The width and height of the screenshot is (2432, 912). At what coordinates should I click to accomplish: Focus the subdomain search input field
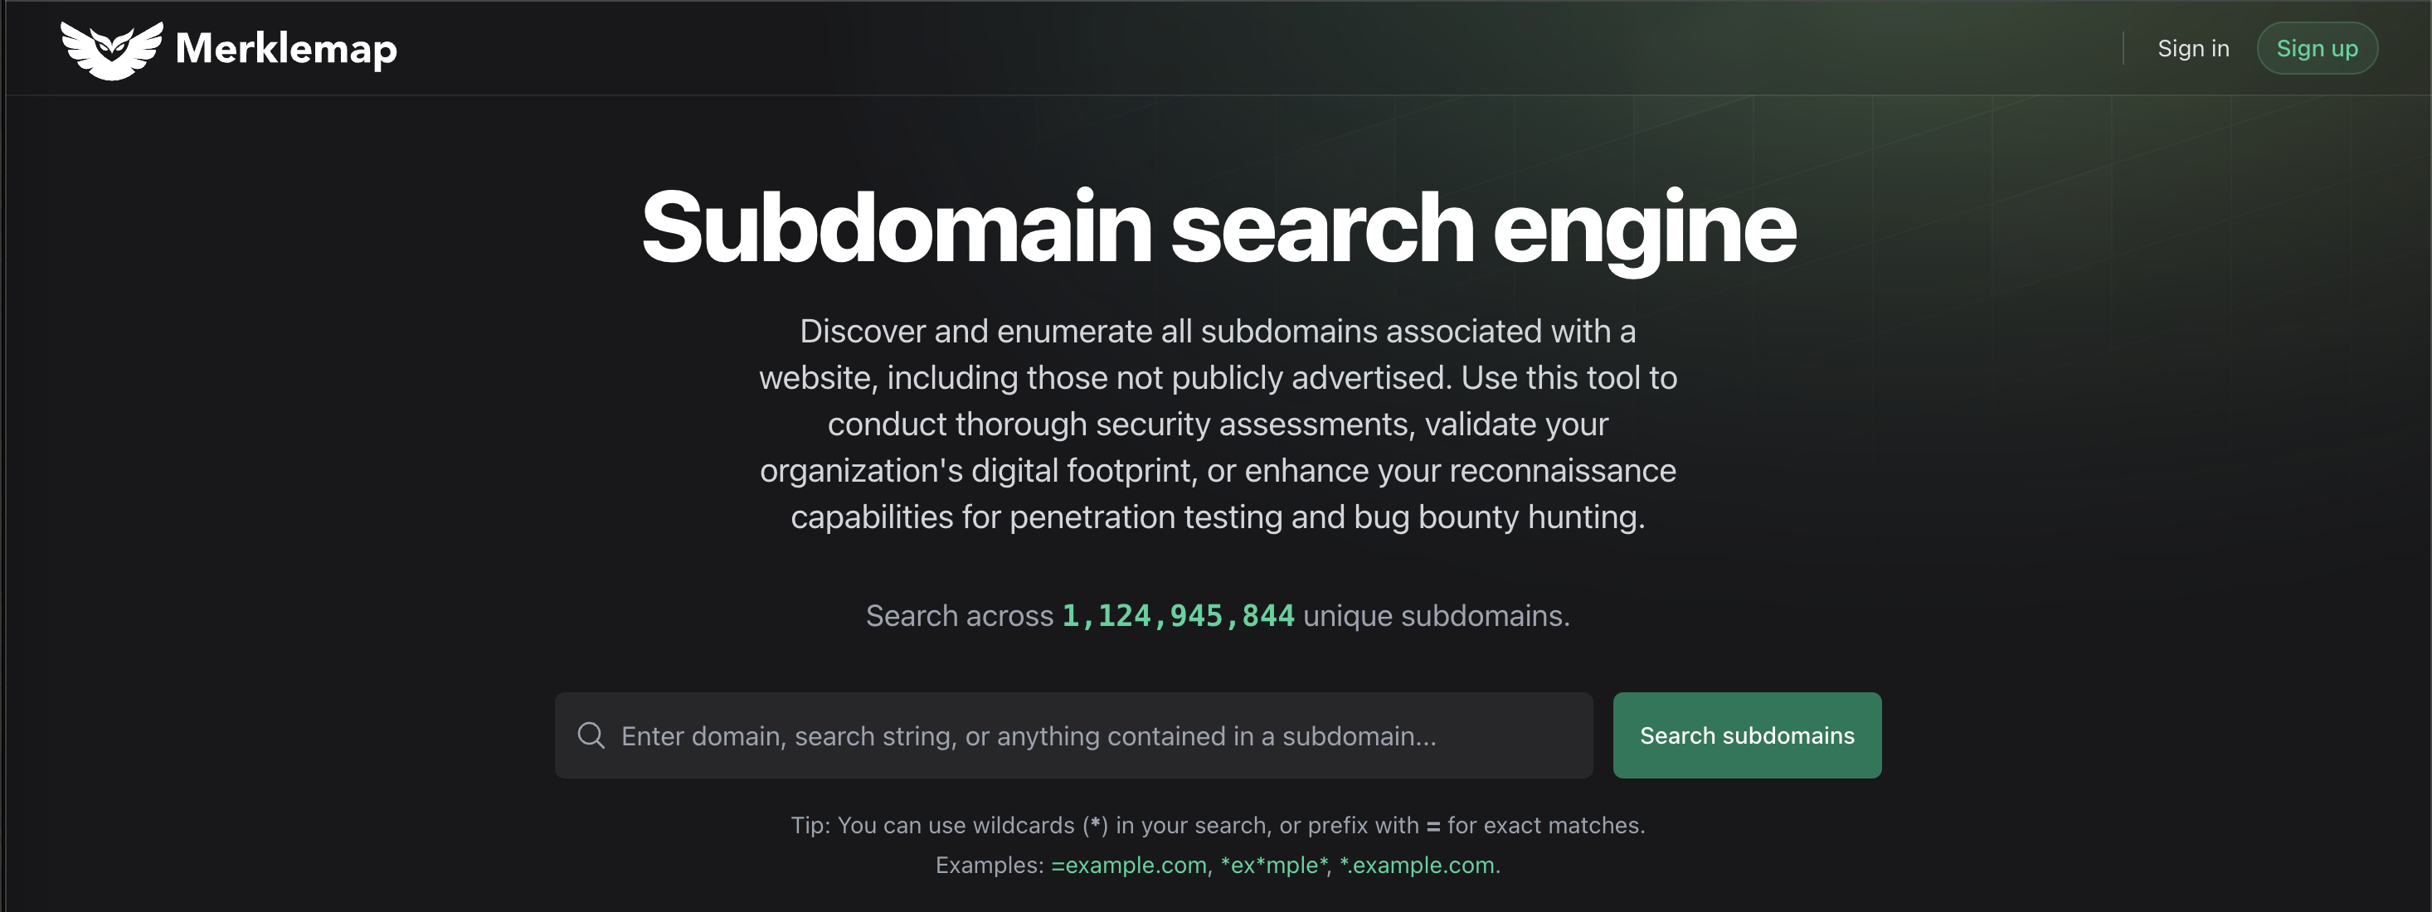tap(1073, 735)
